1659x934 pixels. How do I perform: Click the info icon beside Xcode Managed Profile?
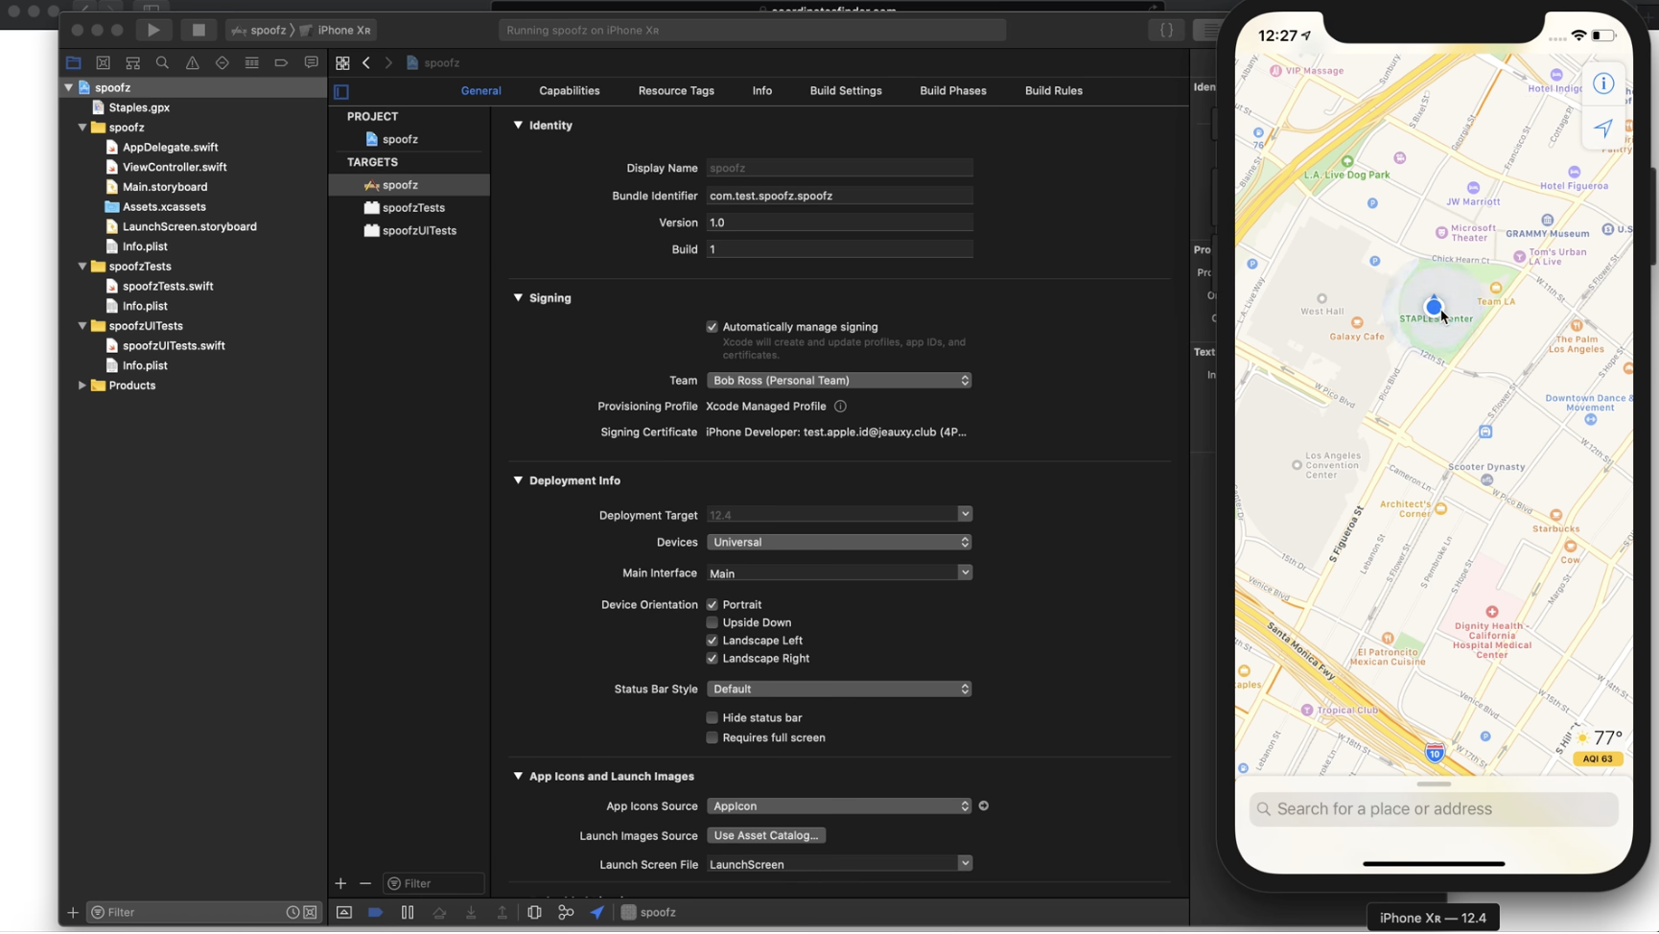(840, 407)
